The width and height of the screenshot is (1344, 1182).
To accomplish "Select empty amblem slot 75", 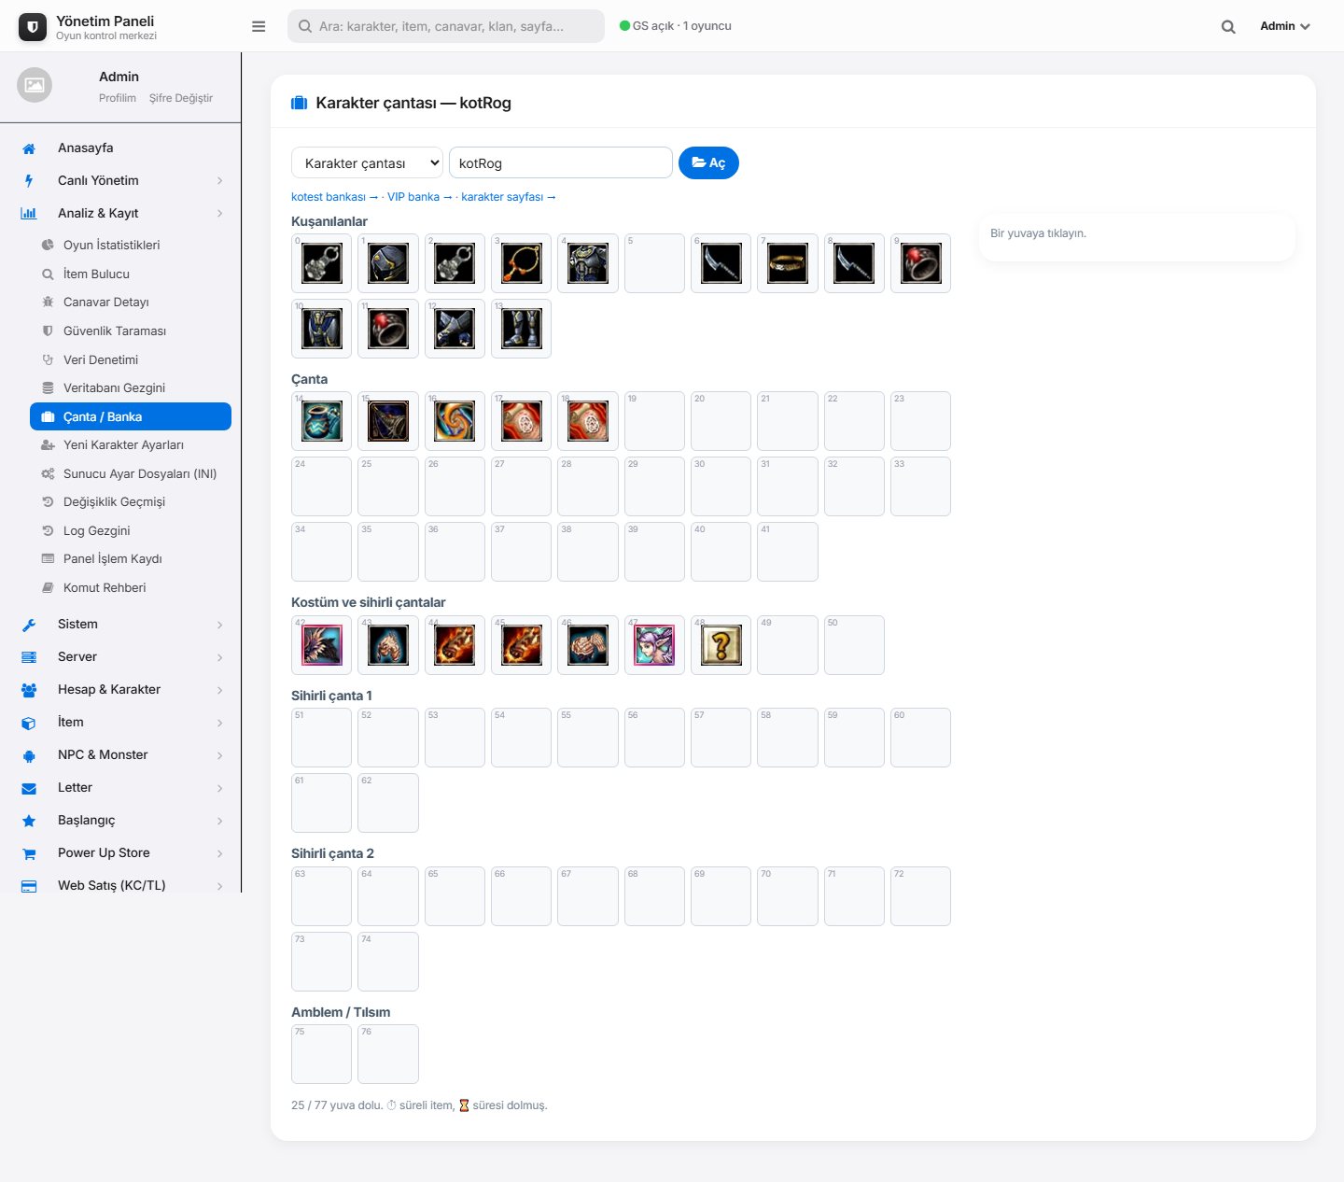I will click(x=321, y=1054).
